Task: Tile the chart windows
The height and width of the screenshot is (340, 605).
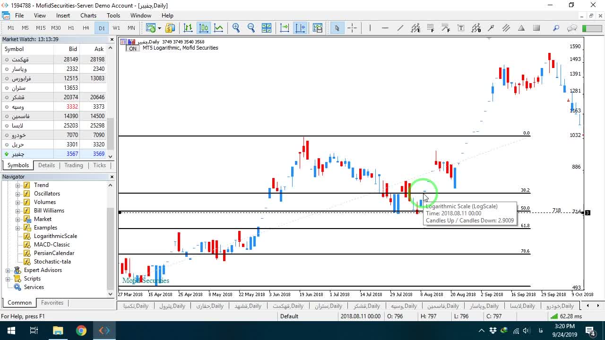Action: 267,28
